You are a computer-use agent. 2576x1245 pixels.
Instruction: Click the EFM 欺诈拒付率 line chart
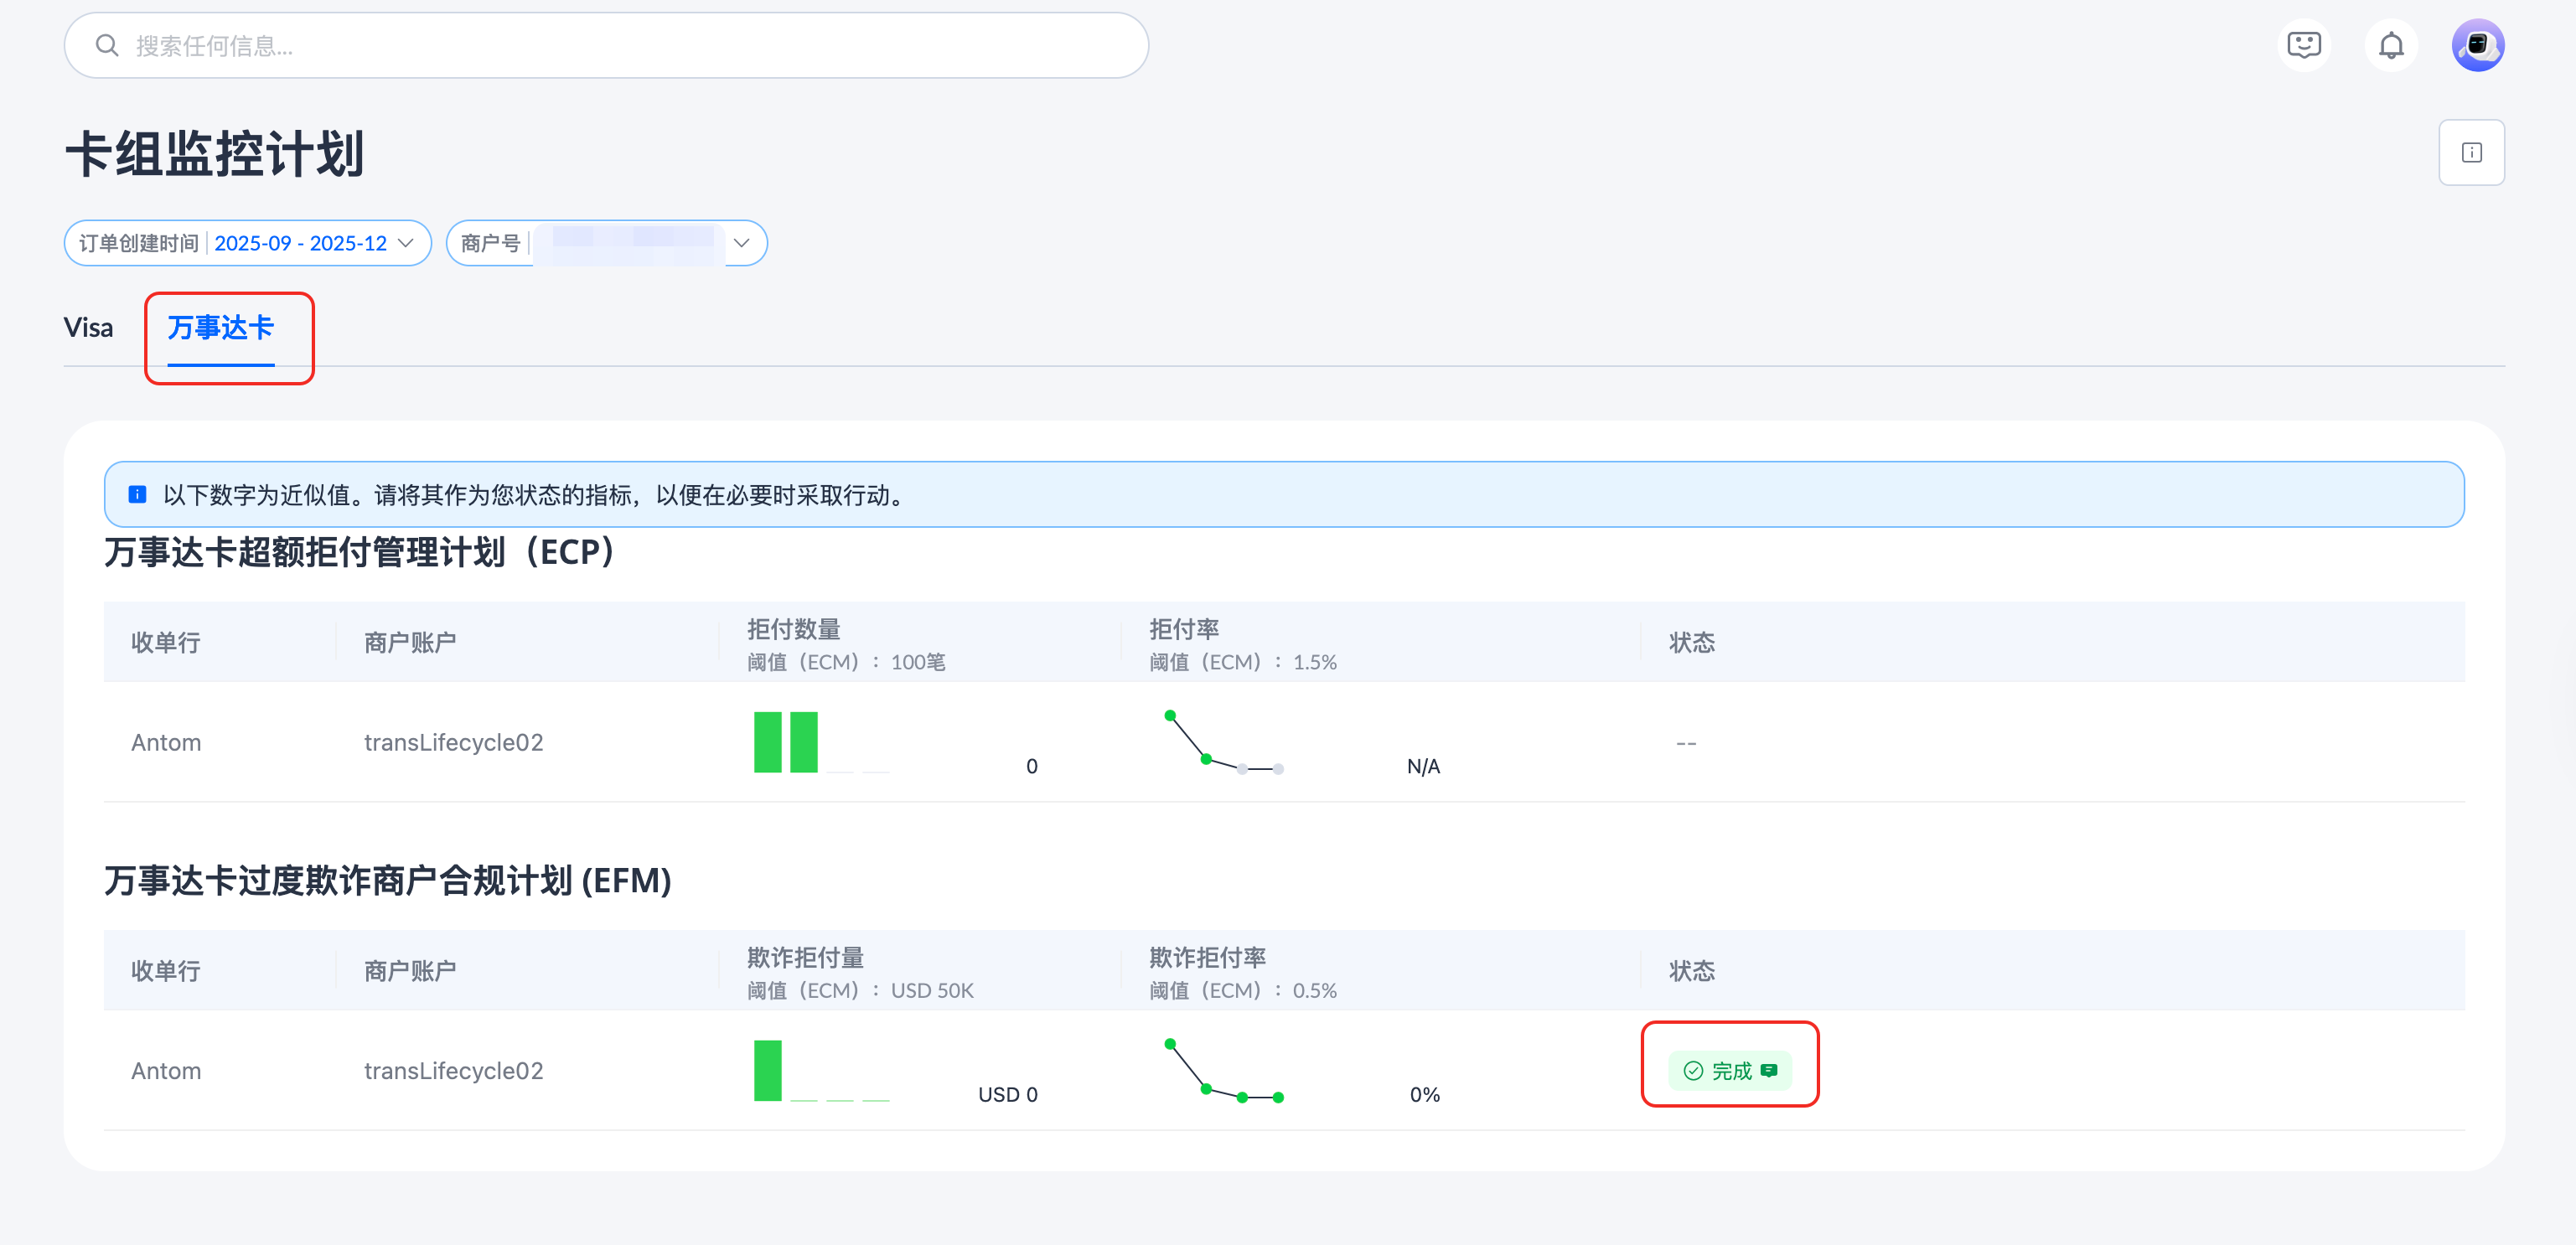pos(1223,1070)
